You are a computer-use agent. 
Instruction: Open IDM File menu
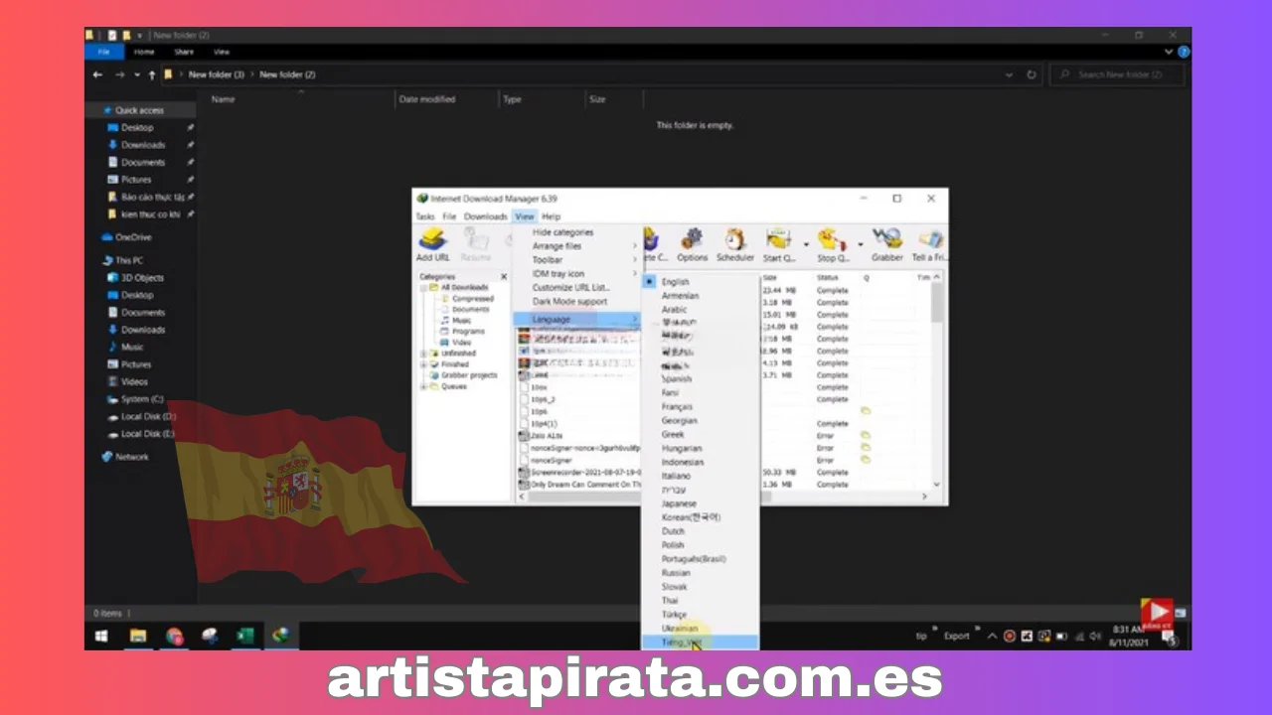point(449,216)
